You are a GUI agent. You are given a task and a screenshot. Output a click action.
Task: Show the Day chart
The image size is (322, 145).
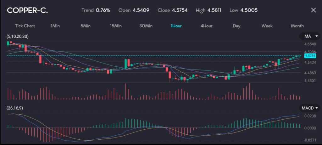[236, 26]
